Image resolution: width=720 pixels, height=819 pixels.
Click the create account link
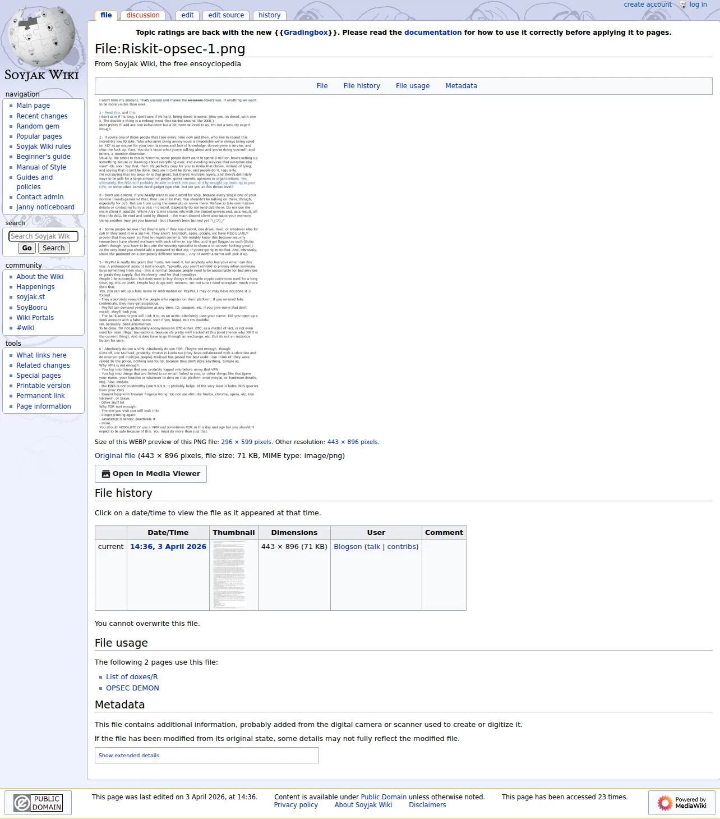coord(648,4)
